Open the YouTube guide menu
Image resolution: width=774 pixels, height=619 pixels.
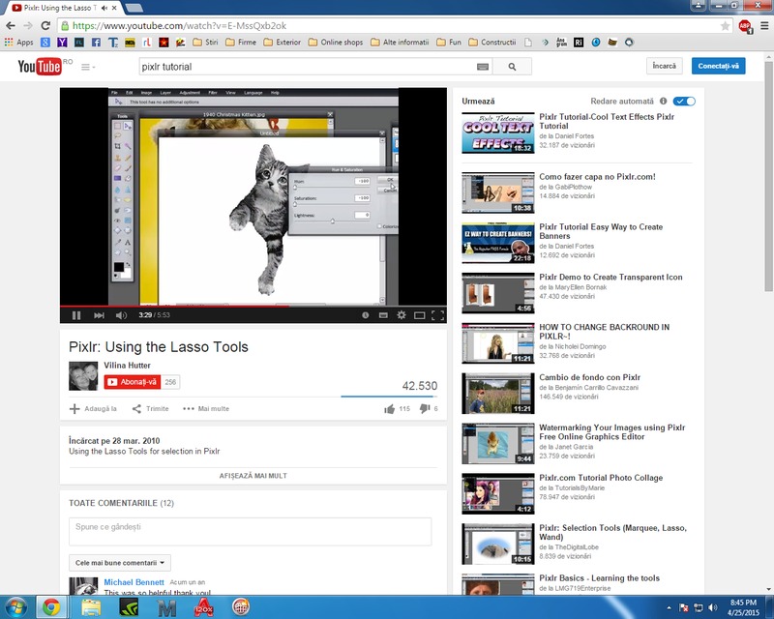tap(87, 67)
